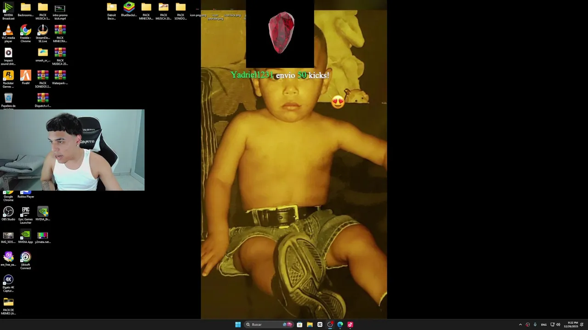Screen dimensions: 588x330
Task: Launch VLC media player shortcut
Action: (8, 34)
